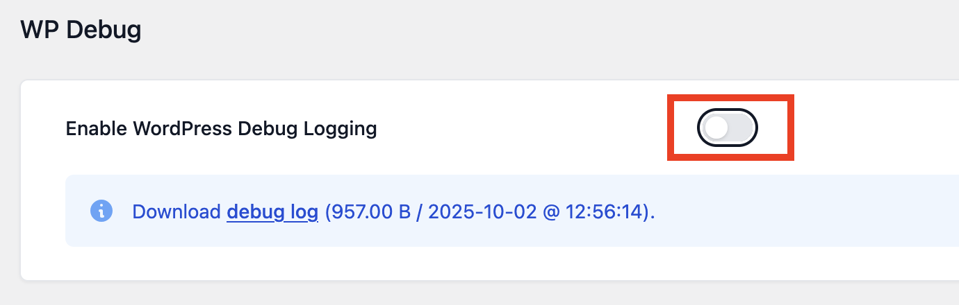Enable the WordPress Debug Logging toggle
959x305 pixels.
pyautogui.click(x=727, y=128)
